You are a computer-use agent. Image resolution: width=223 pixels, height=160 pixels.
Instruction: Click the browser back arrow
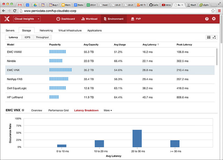tap(4, 11)
